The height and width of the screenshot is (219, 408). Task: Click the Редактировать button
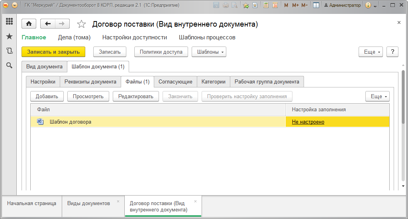pyautogui.click(x=136, y=97)
